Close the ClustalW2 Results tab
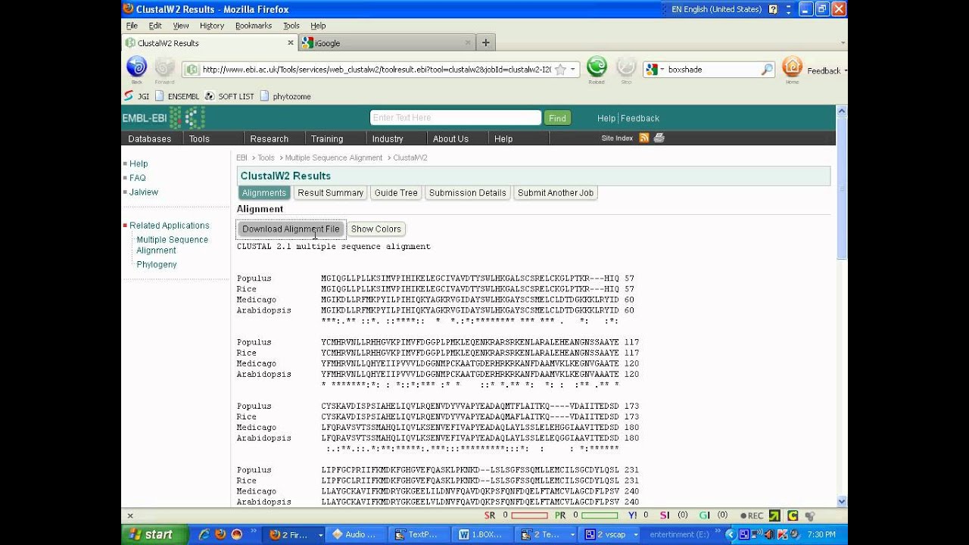Image resolution: width=969 pixels, height=545 pixels. click(x=291, y=43)
